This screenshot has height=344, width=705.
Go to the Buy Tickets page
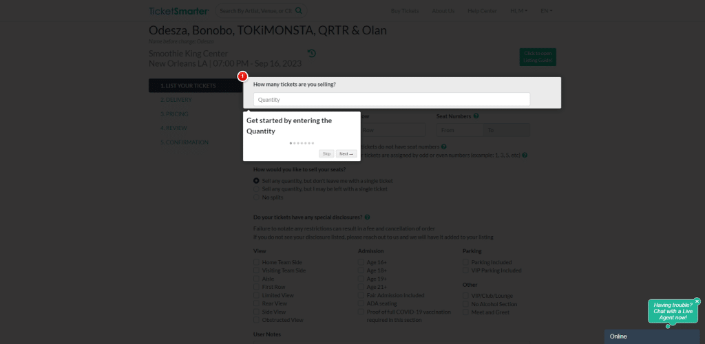tap(404, 10)
